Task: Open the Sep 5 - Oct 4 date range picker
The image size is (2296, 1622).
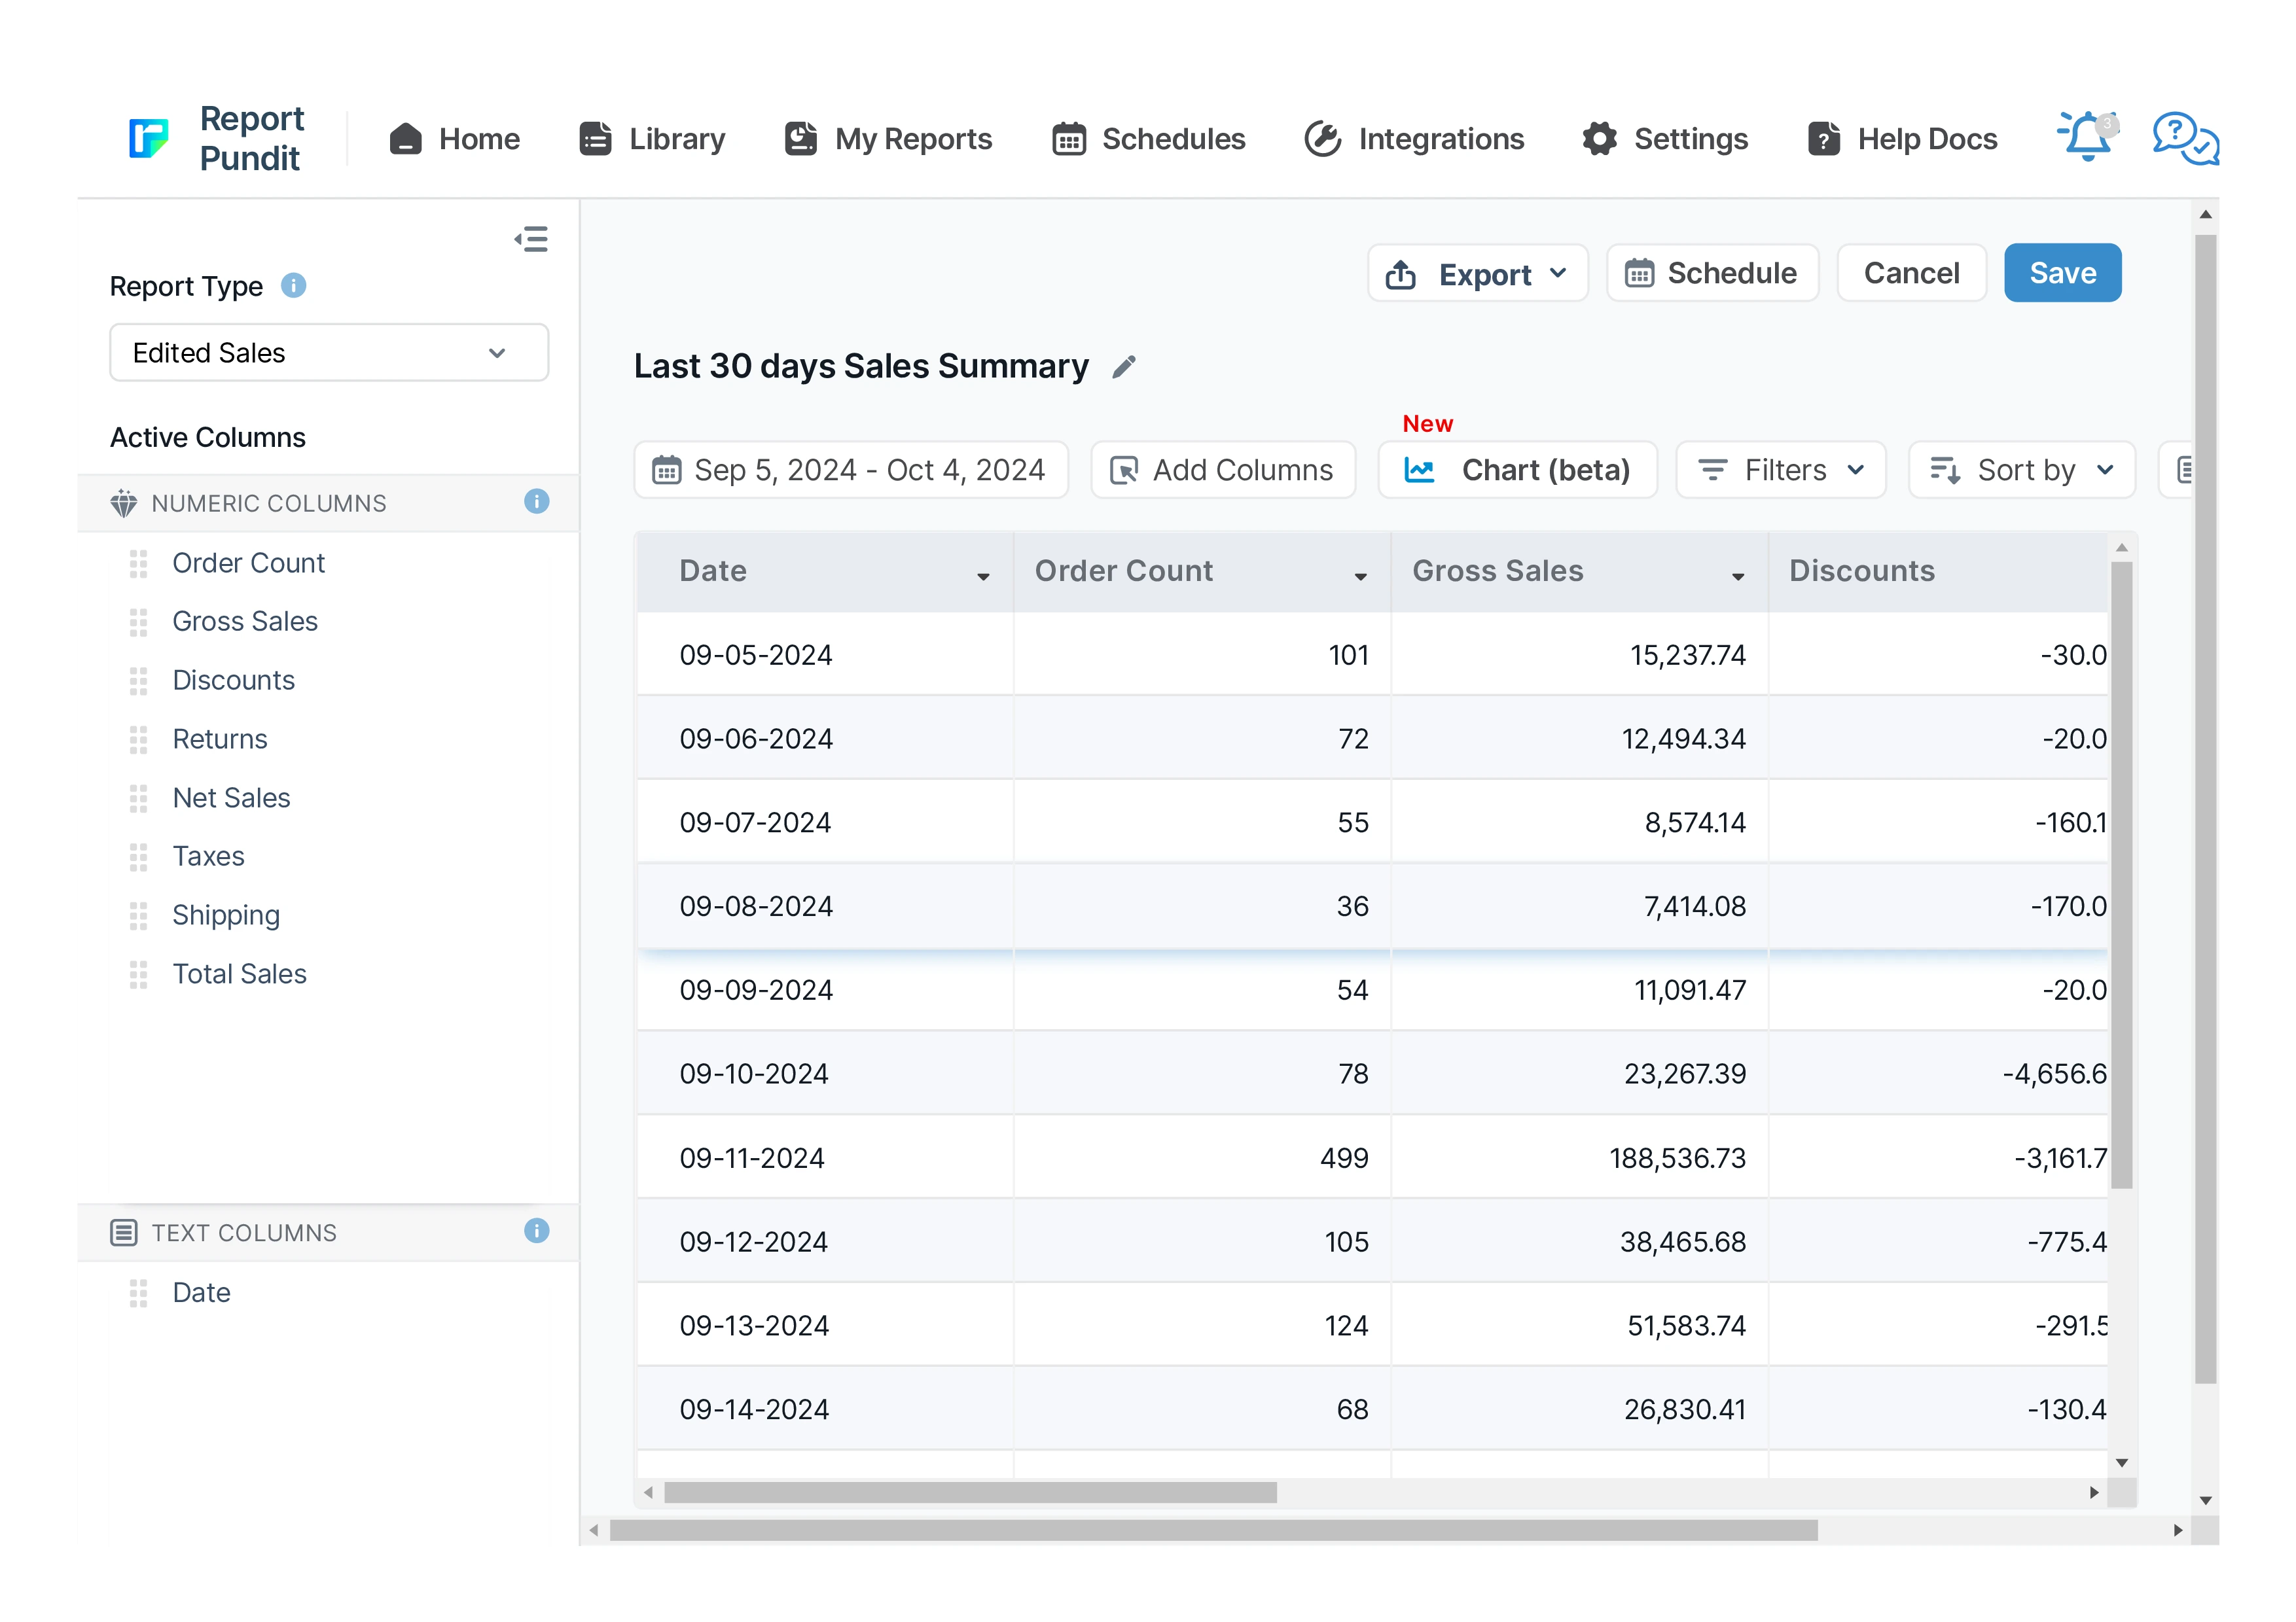Action: click(x=850, y=470)
